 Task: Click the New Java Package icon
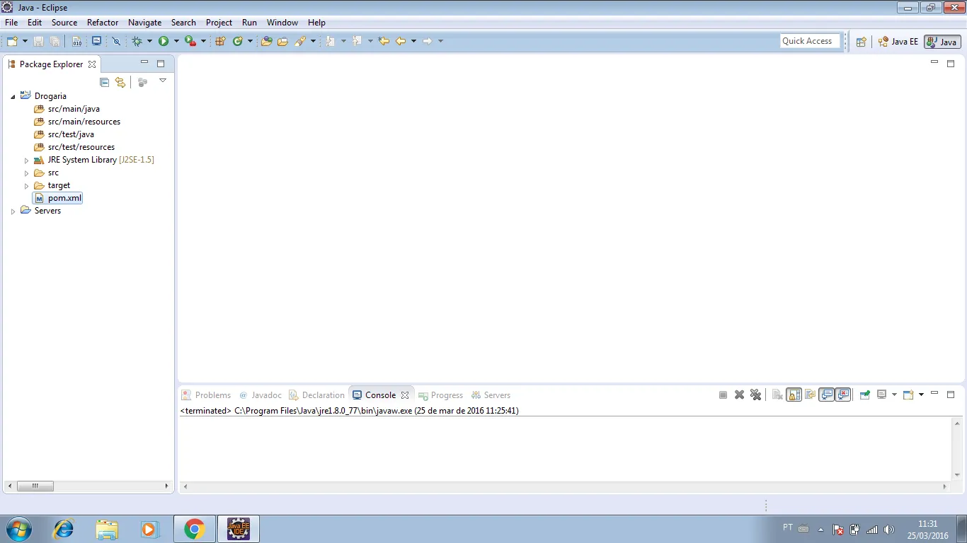coord(220,41)
